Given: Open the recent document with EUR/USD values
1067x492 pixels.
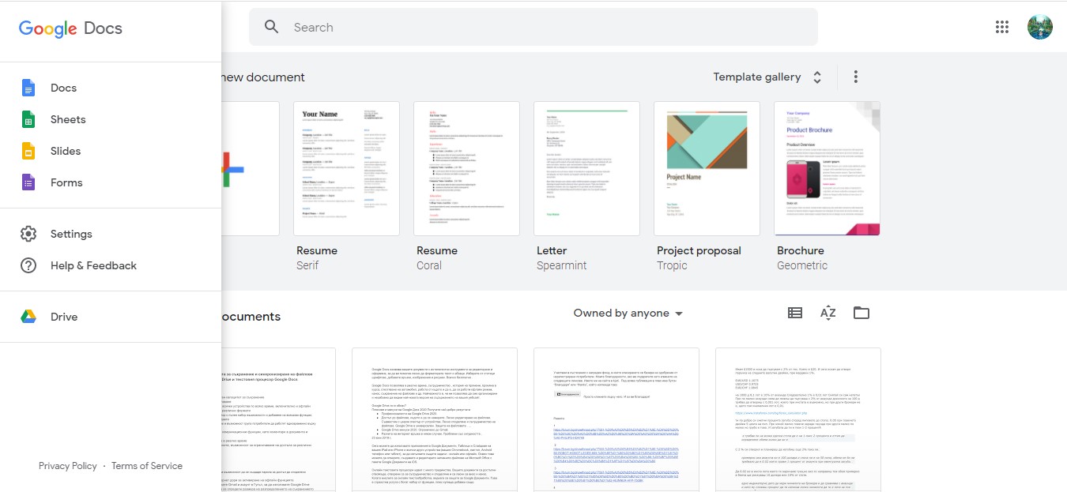Looking at the screenshot, I should pyautogui.click(x=798, y=419).
